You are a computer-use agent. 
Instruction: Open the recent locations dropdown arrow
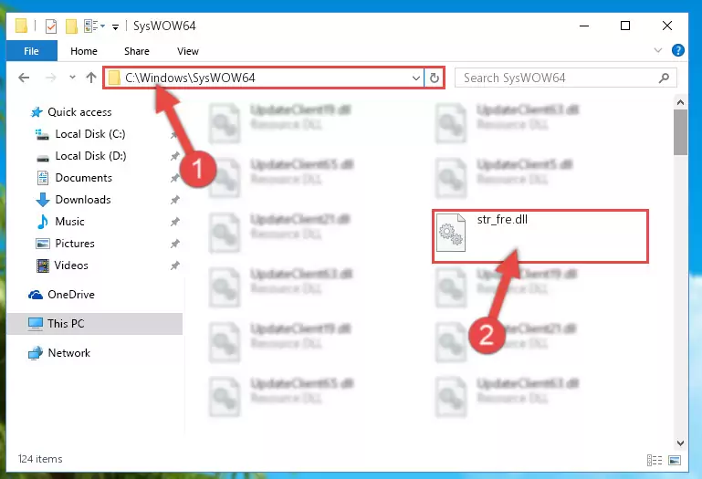coord(72,78)
